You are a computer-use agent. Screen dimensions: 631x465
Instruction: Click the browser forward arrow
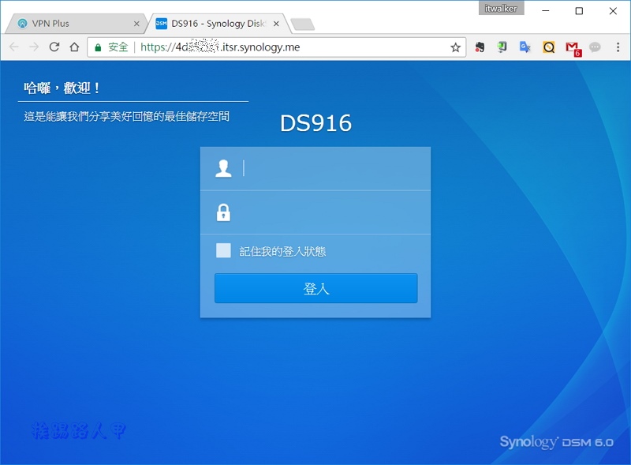pos(34,47)
